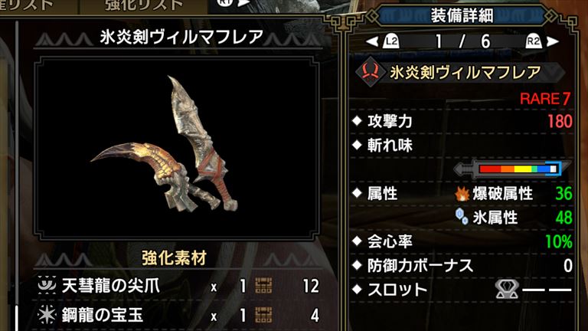Click the item box icon beside count 12
This screenshot has width=588, height=331.
click(263, 286)
